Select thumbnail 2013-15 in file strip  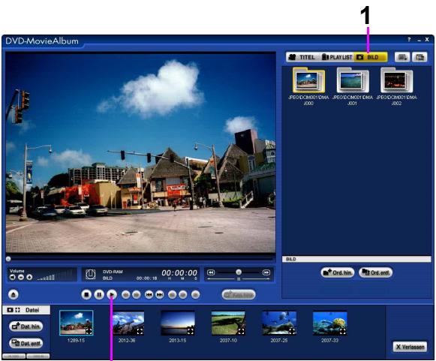click(178, 326)
